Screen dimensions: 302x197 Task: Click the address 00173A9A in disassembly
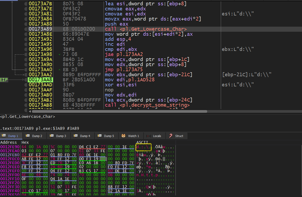(x=40, y=59)
